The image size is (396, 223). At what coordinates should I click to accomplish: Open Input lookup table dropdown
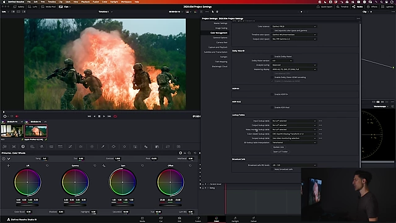point(294,121)
